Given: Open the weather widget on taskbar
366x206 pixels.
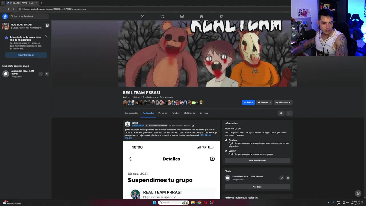Looking at the screenshot, I should click(11, 203).
